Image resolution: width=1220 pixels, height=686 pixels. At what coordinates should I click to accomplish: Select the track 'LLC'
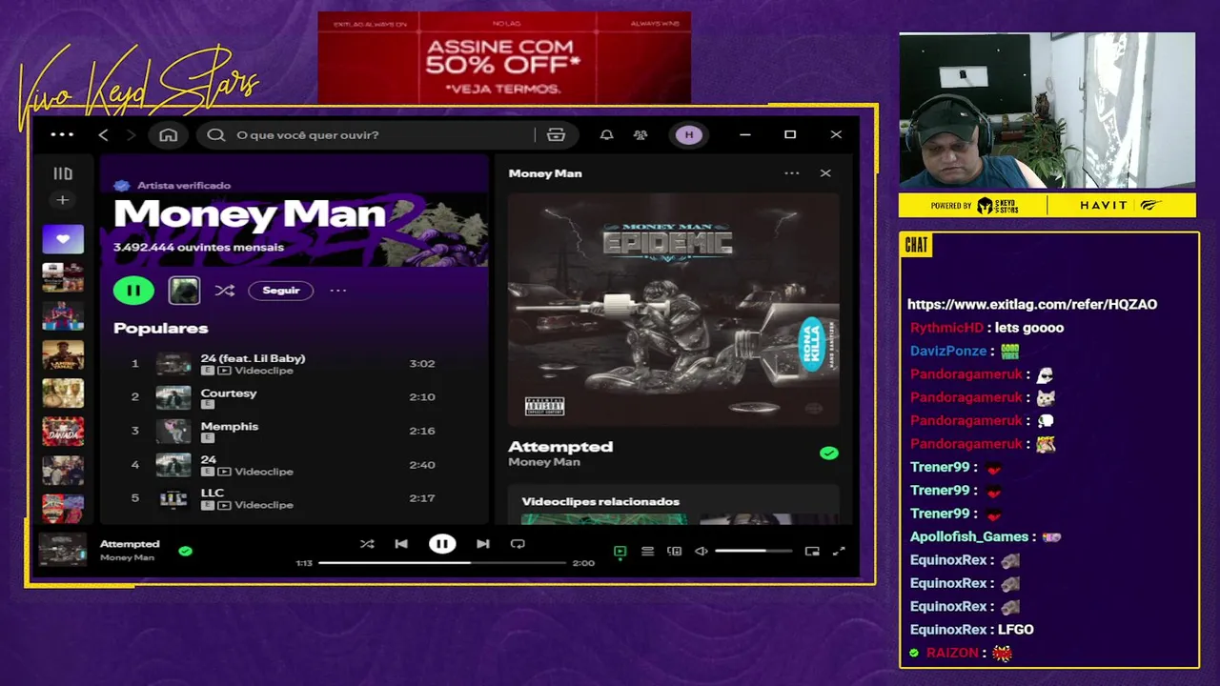pyautogui.click(x=213, y=493)
